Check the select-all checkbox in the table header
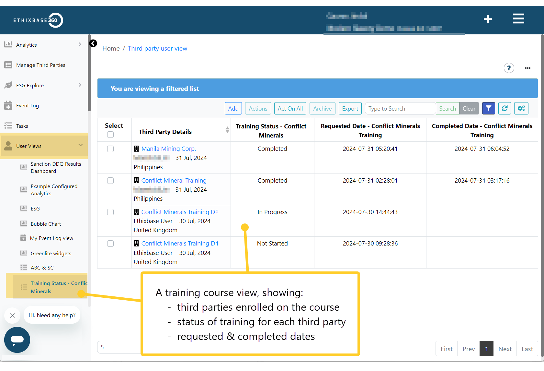 (x=110, y=134)
